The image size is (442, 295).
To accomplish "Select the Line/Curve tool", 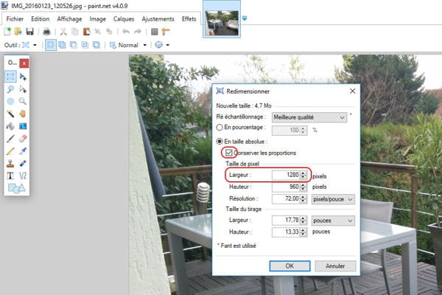I will [23, 176].
